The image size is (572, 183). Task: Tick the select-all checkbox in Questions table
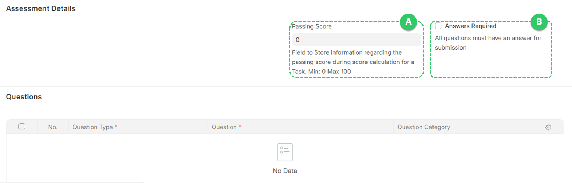(x=22, y=127)
